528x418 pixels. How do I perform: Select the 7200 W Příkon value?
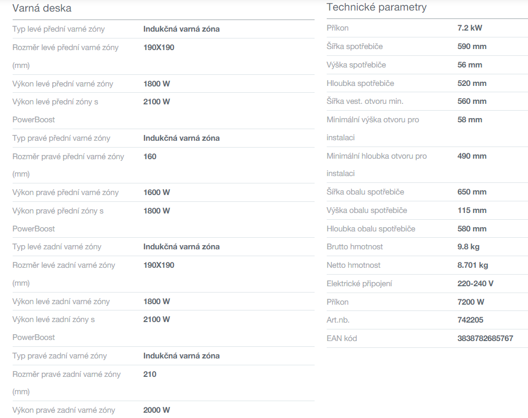pos(471,302)
